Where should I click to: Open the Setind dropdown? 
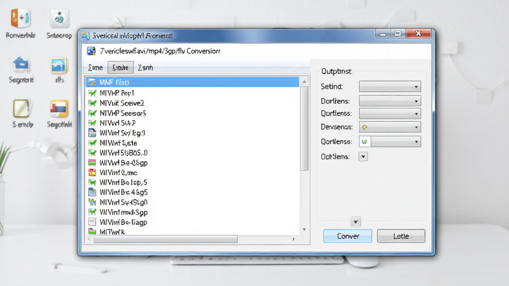click(x=390, y=86)
